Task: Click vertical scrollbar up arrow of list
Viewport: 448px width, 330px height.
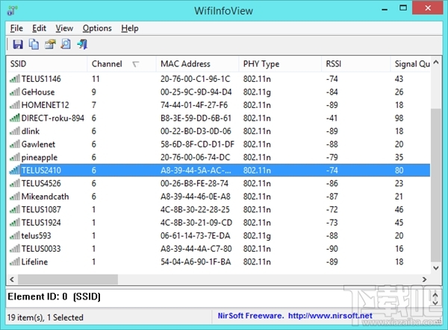Action: tap(436, 63)
